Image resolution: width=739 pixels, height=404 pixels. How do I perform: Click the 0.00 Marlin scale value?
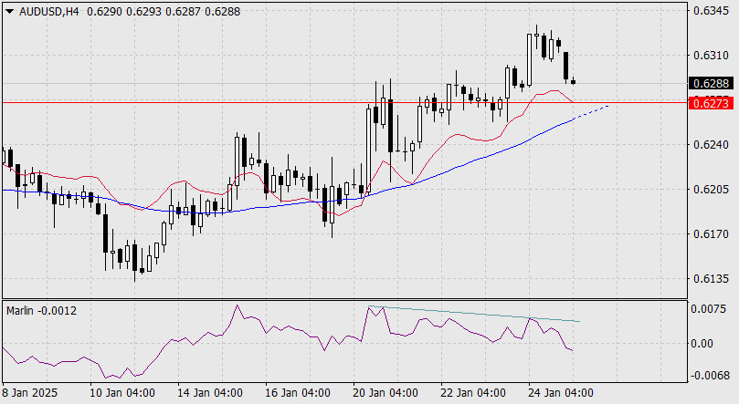pos(702,344)
